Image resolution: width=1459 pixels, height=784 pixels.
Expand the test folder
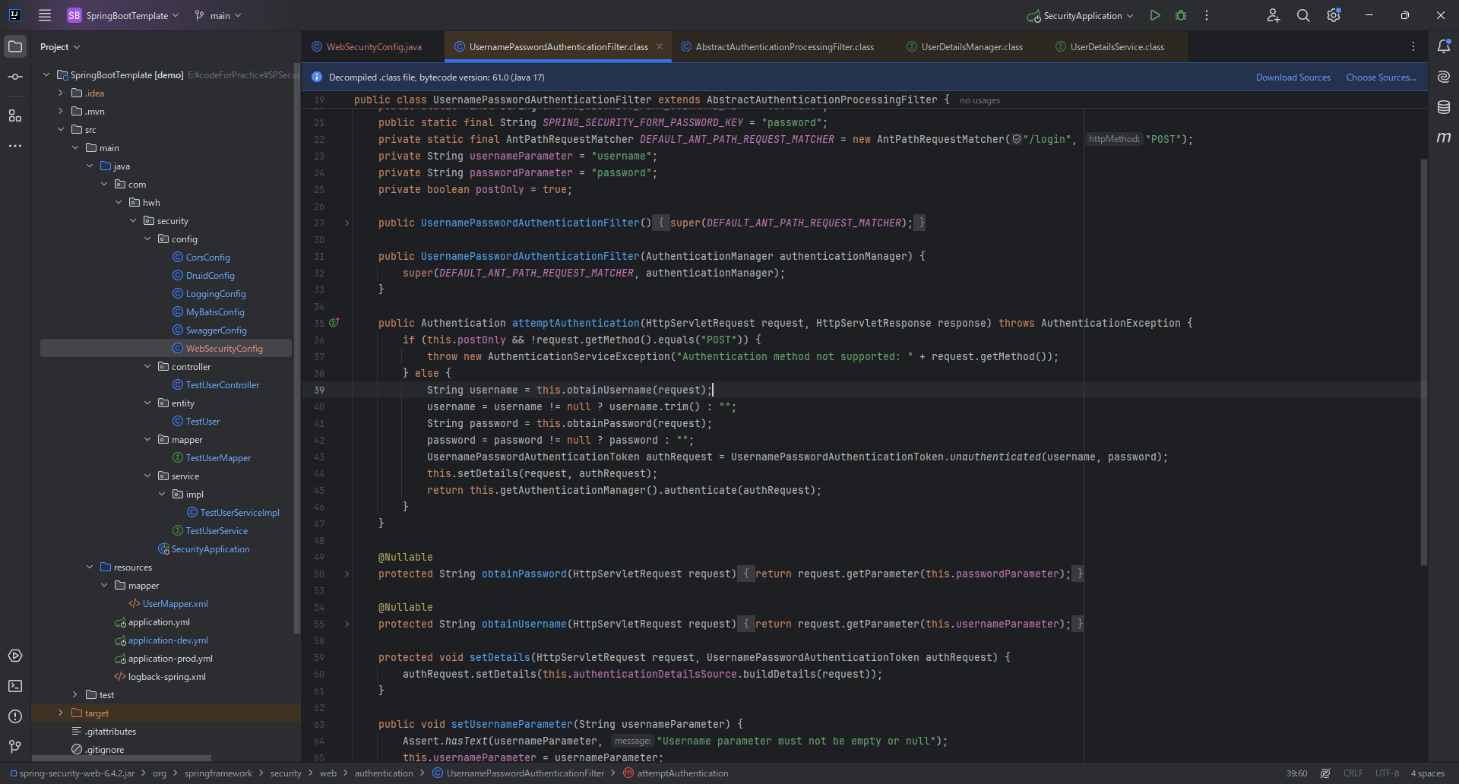click(x=75, y=694)
